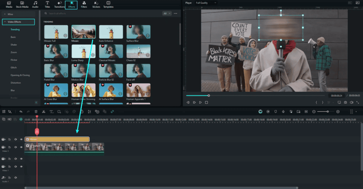Set mark out point with right brace
Image resolution: width=363 pixels, height=189 pixels.
(x=323, y=102)
